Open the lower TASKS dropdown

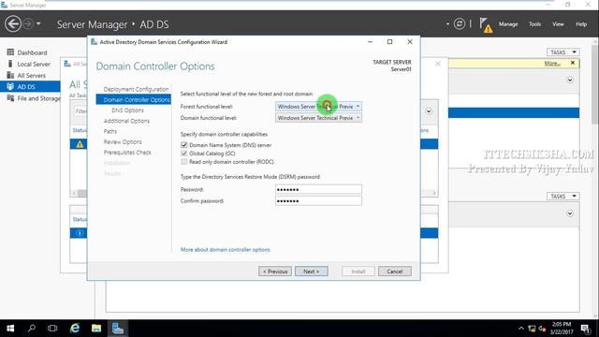point(563,197)
